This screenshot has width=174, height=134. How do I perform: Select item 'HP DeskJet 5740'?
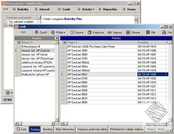point(102,78)
